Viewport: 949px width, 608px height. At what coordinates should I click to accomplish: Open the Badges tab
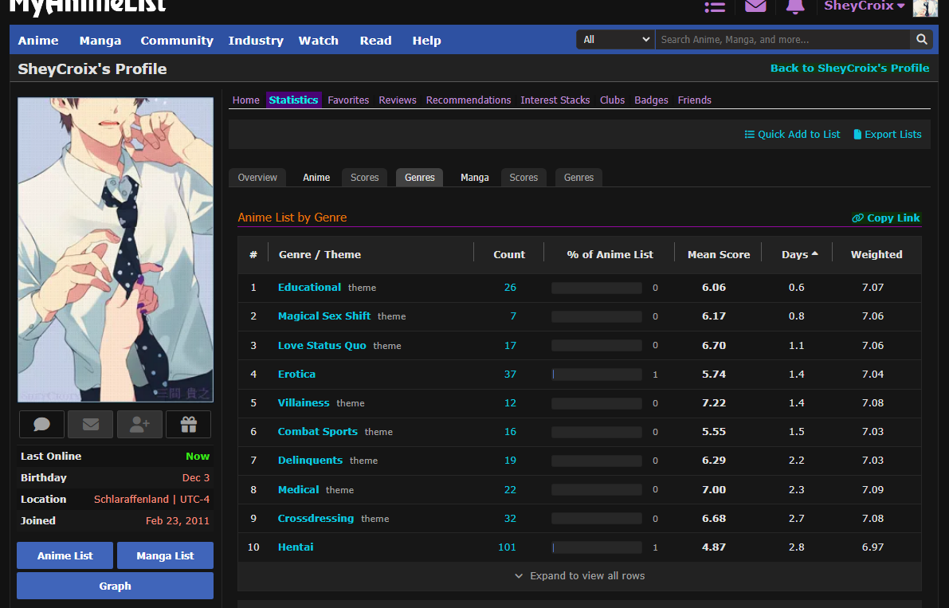point(651,100)
